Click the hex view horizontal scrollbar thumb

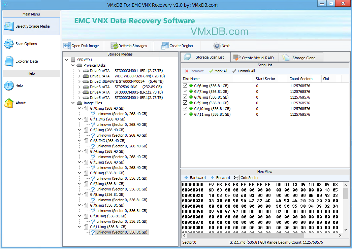(246, 235)
